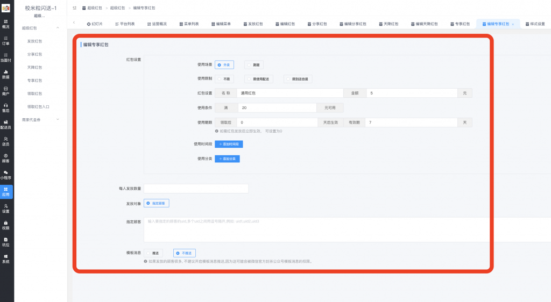Select 不限 usage restriction radio

(x=224, y=79)
